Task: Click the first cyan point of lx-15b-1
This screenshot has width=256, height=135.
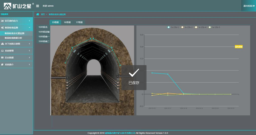Action: pos(152,73)
